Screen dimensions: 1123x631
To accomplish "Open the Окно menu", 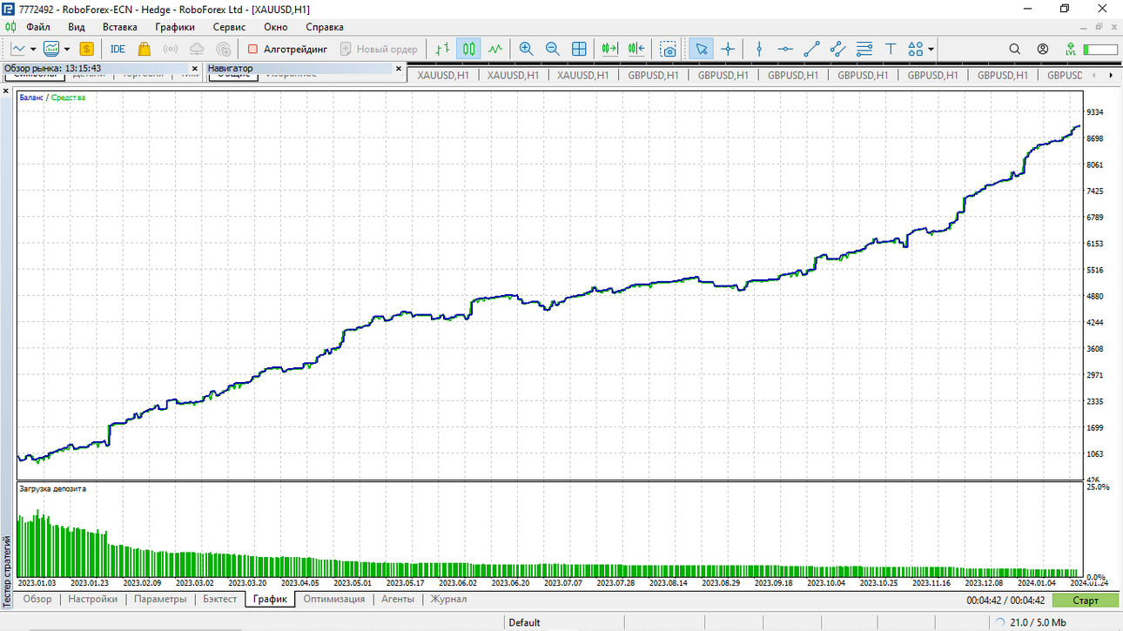I will click(x=275, y=27).
